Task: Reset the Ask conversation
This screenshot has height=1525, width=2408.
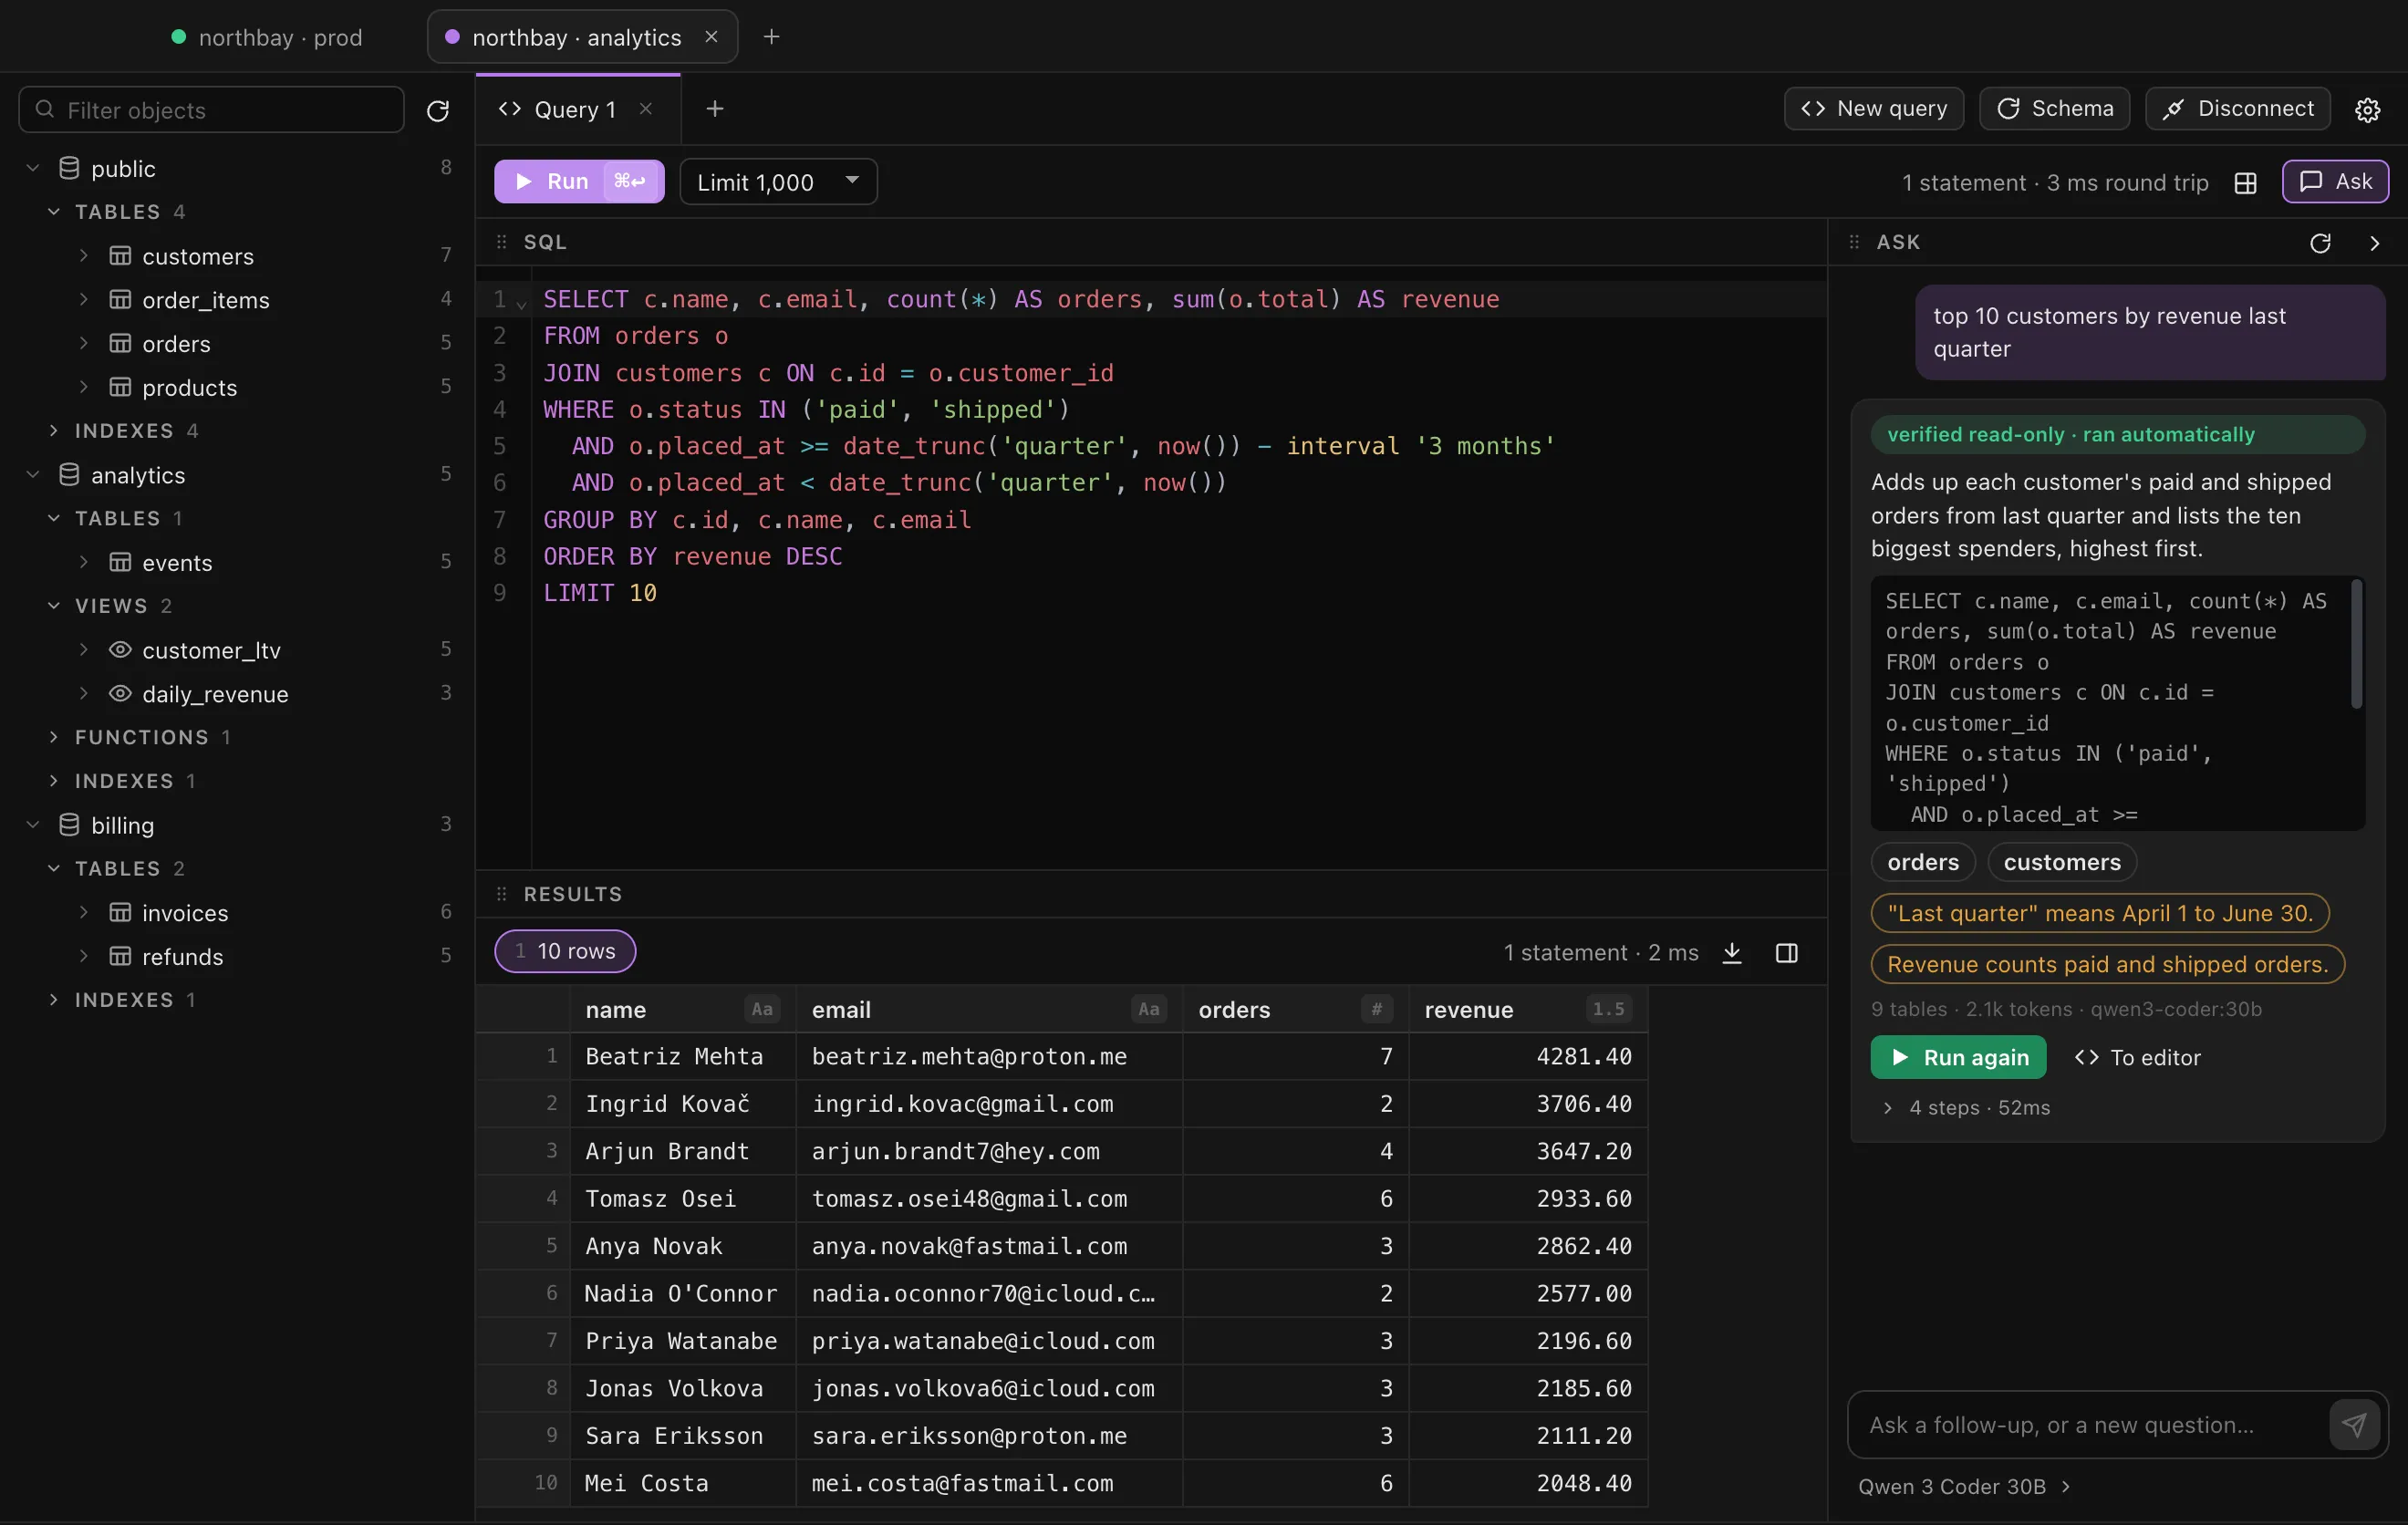Action: pos(2320,243)
